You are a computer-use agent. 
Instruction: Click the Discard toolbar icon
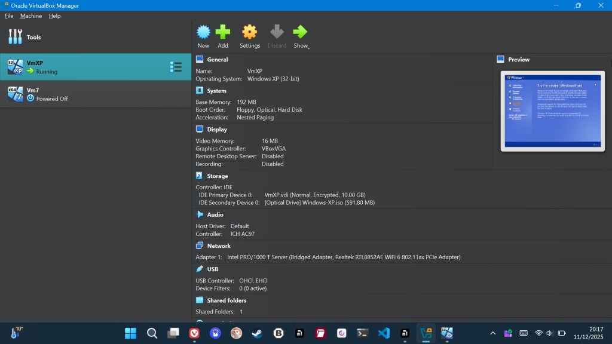pyautogui.click(x=277, y=32)
